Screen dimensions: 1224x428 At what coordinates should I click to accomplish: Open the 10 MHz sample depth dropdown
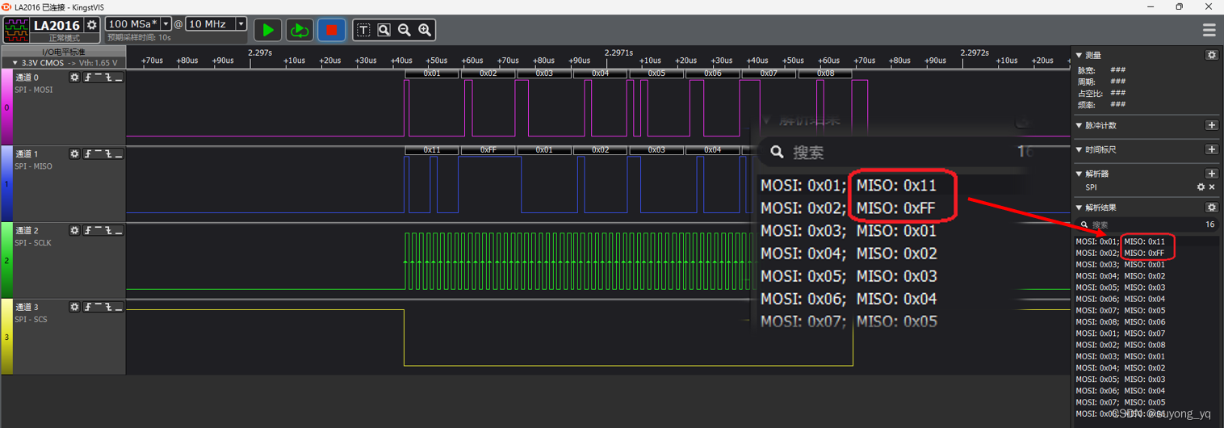click(241, 24)
